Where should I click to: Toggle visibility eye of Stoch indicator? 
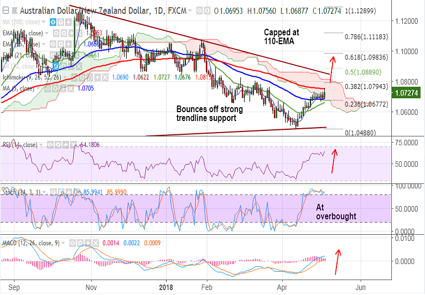(54, 192)
